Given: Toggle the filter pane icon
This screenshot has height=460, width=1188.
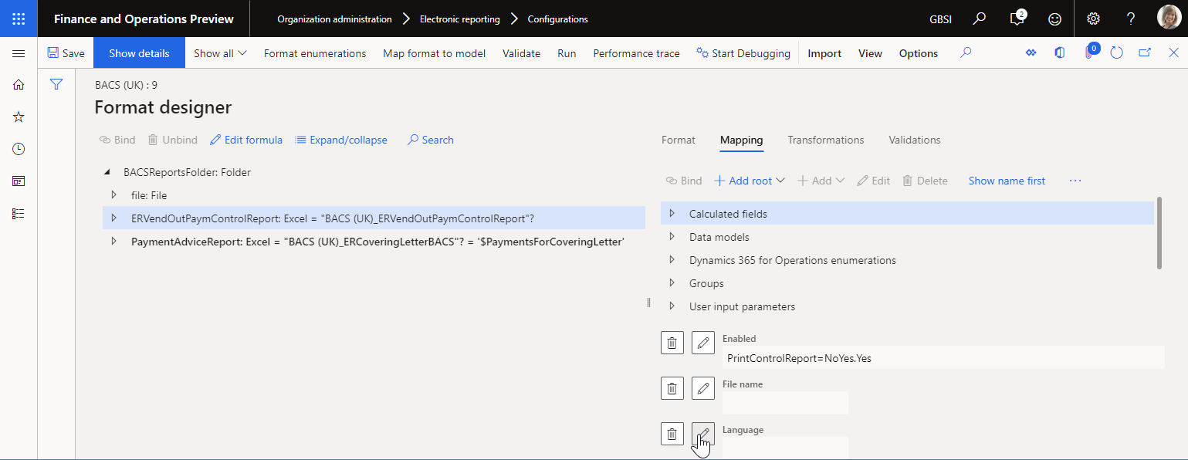Looking at the screenshot, I should [x=56, y=84].
